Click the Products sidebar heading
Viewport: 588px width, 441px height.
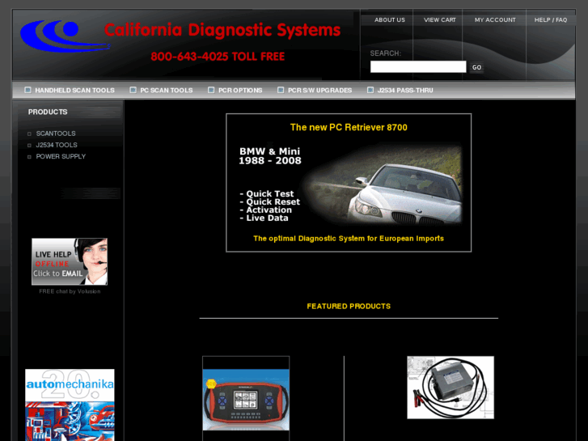[x=48, y=112]
